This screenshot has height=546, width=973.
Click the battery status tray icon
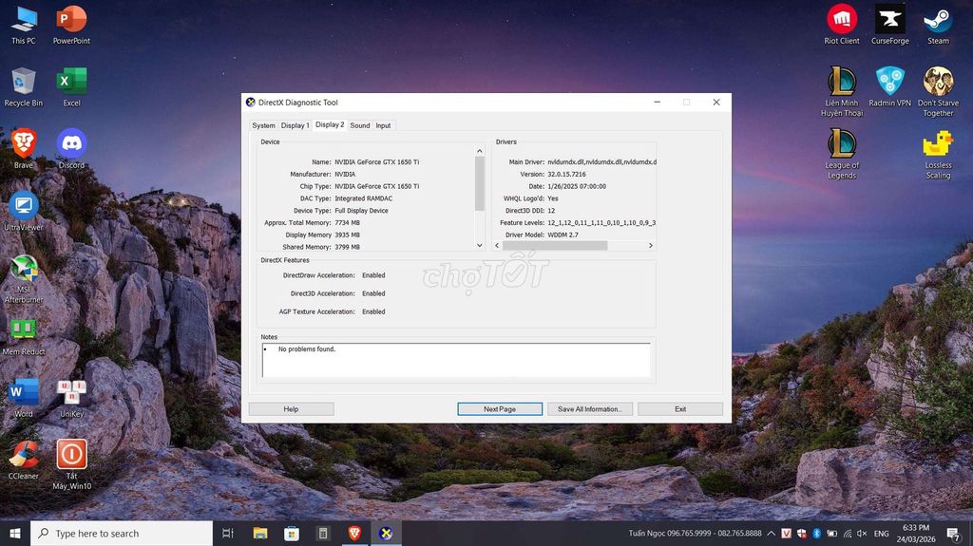832,533
